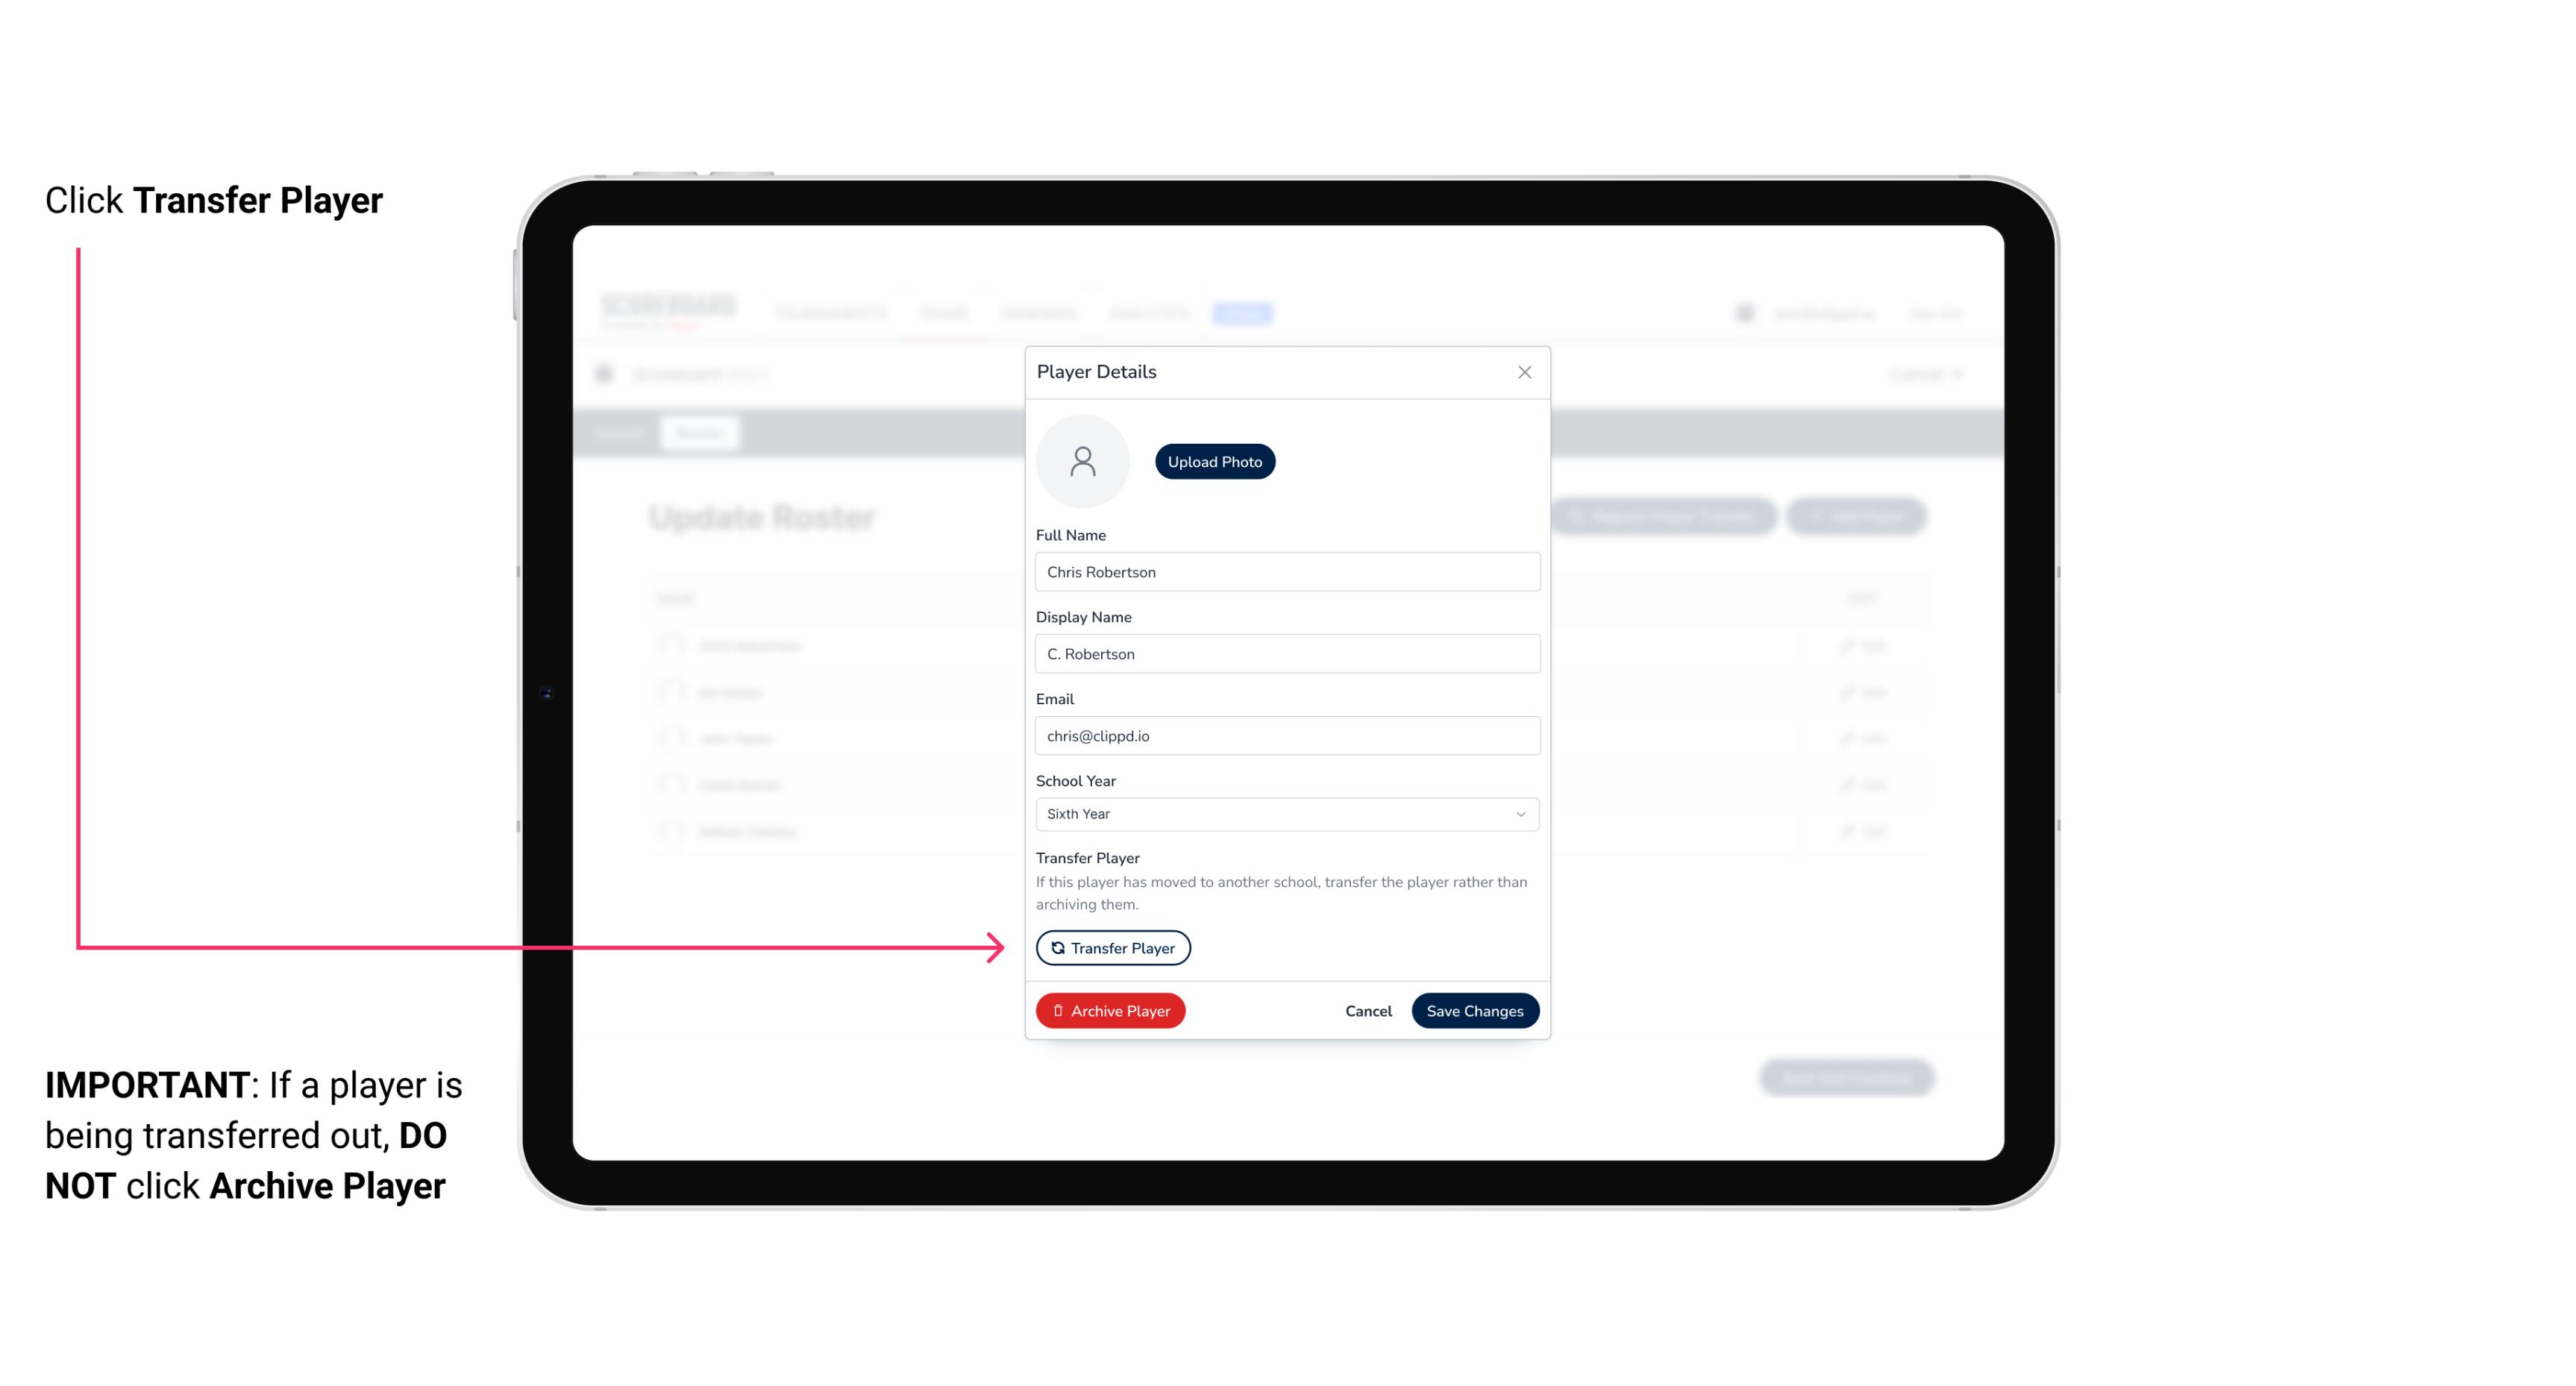Click the Display Name input field
Viewport: 2576px width, 1386px height.
(x=1285, y=653)
